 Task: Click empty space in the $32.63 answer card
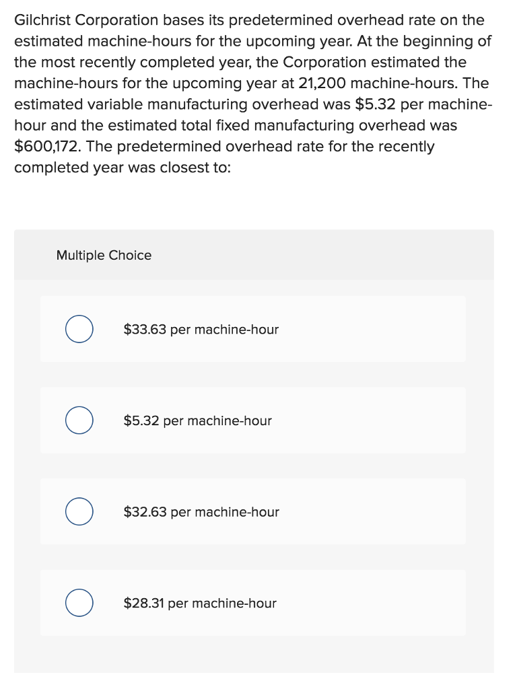pyautogui.click(x=377, y=512)
